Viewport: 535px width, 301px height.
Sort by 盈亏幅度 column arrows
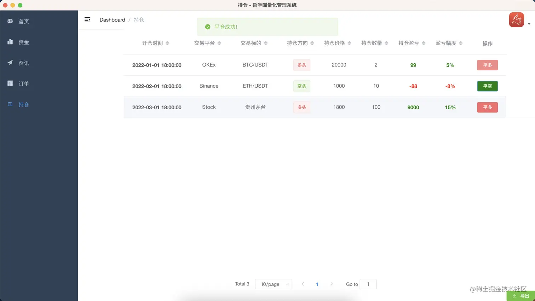click(x=461, y=43)
